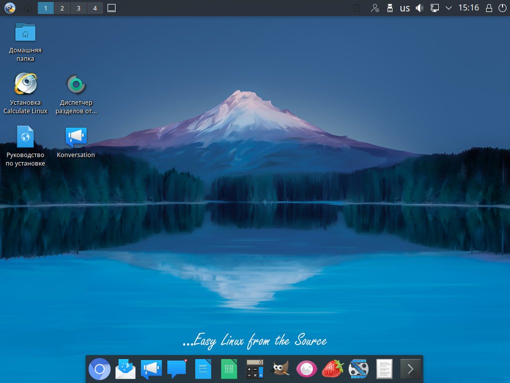Open the audio volume control
The width and height of the screenshot is (510, 383).
[419, 8]
